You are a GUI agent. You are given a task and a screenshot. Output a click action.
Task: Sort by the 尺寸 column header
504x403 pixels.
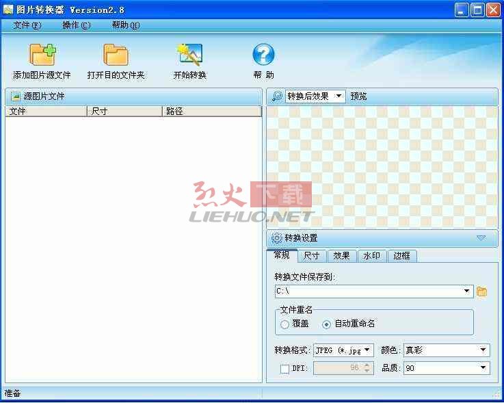click(x=124, y=112)
